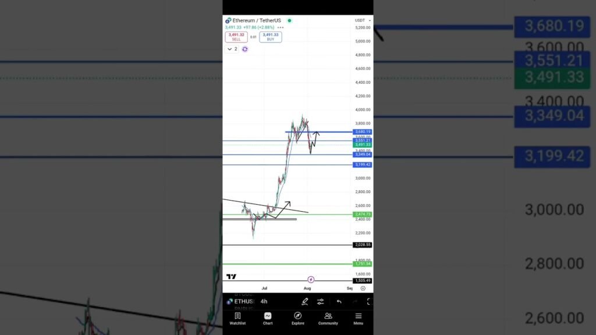Open the Watchlist tab

pyautogui.click(x=237, y=319)
